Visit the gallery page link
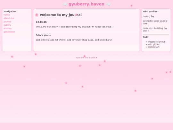This screenshot has height=130, width=173. coord(7,25)
